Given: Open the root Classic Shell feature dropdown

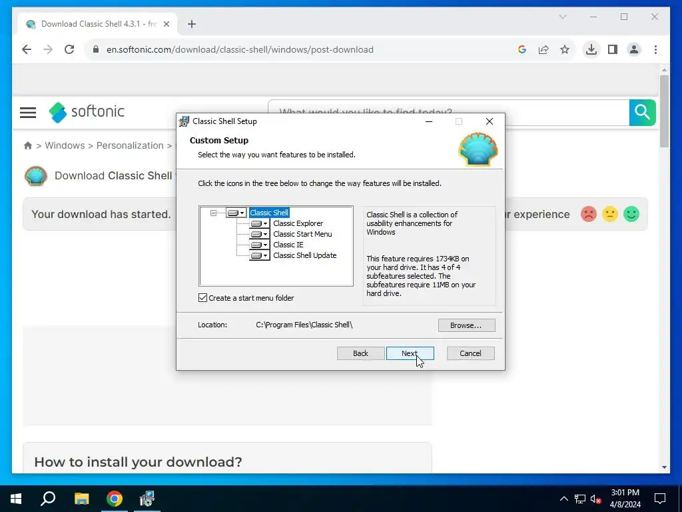Looking at the screenshot, I should [236, 213].
